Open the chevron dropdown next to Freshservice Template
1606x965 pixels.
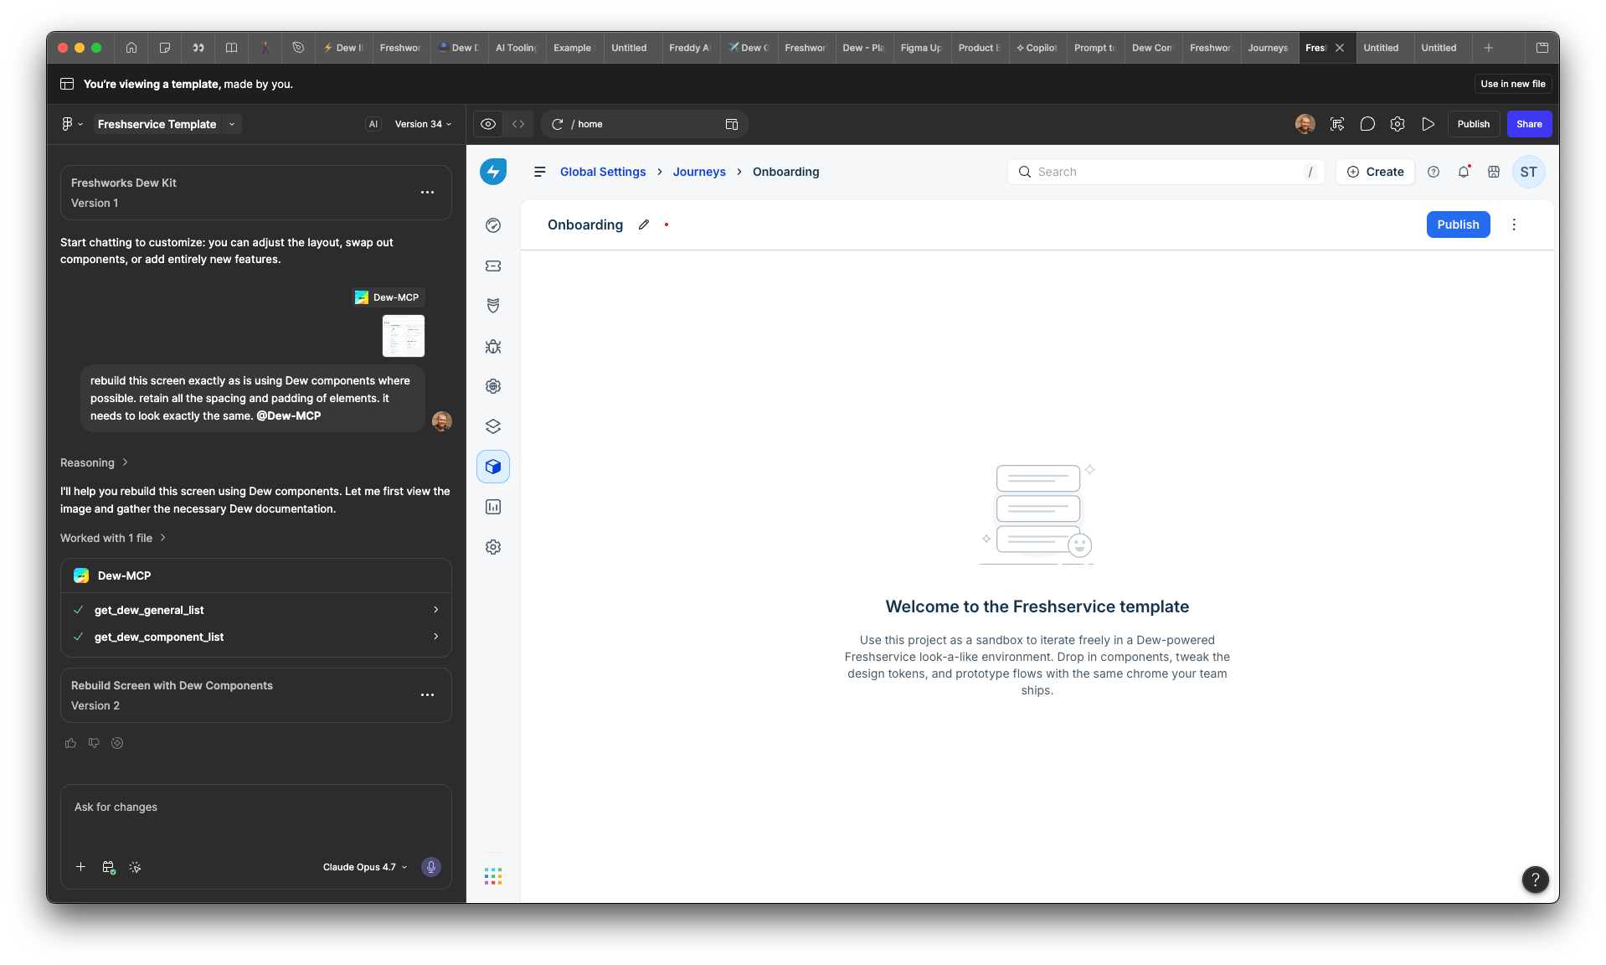click(232, 124)
